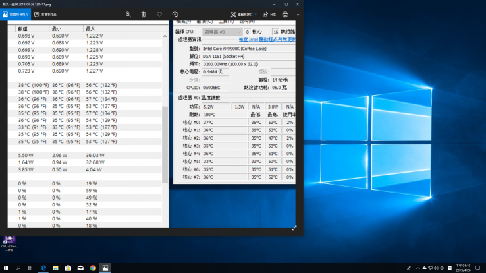486x273 pixels.
Task: Print the photo with printer icon
Action: (285, 14)
